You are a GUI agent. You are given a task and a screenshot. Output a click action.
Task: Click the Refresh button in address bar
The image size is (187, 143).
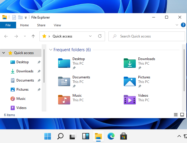[x=100, y=36]
